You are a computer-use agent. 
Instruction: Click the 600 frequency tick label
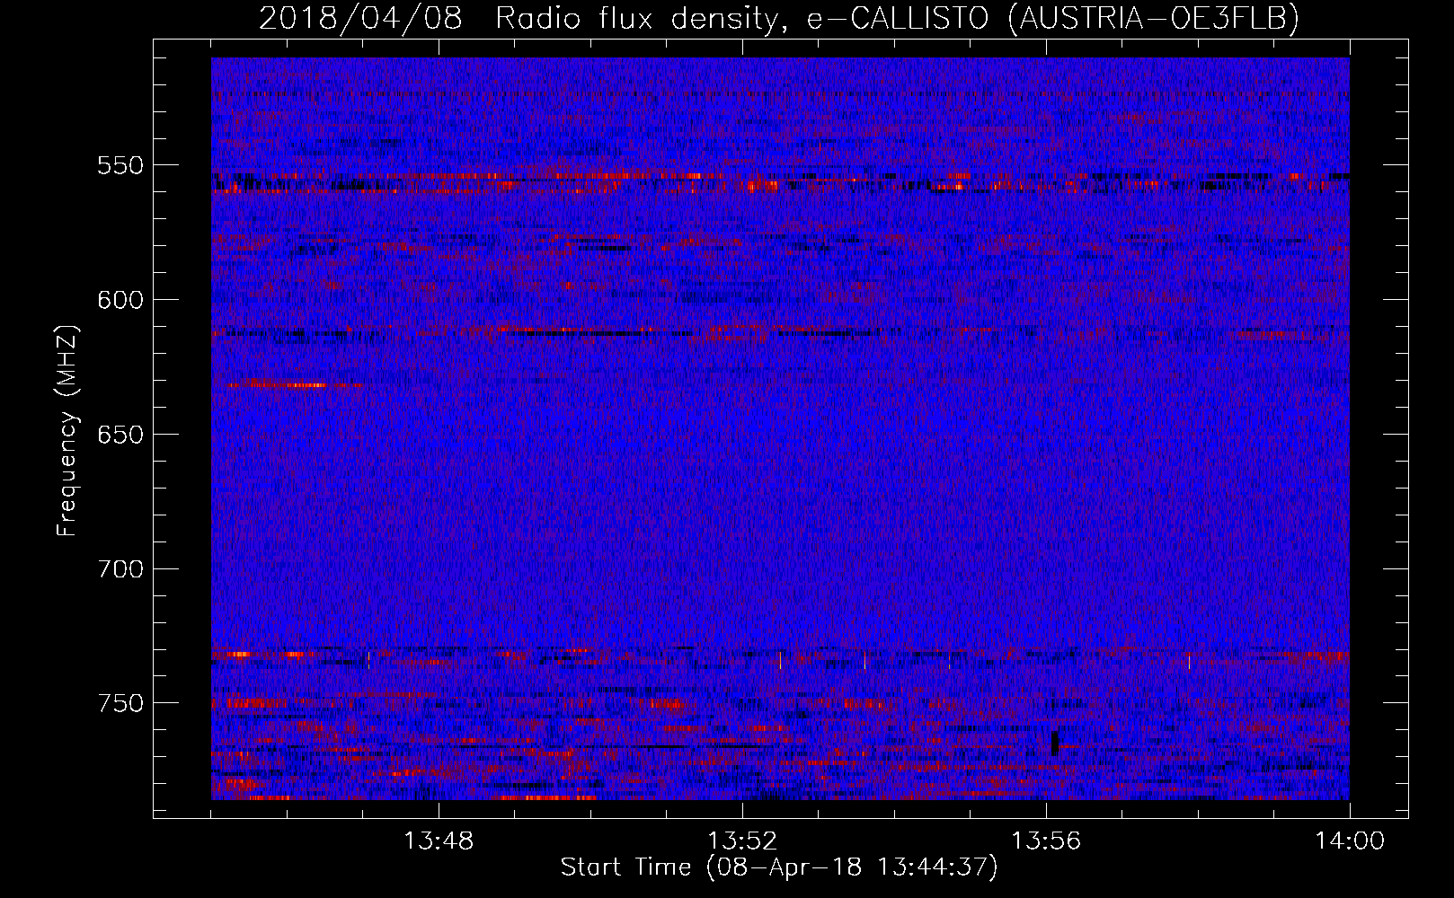click(120, 300)
